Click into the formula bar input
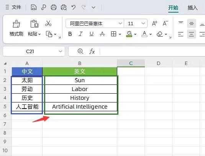 (x=152, y=51)
